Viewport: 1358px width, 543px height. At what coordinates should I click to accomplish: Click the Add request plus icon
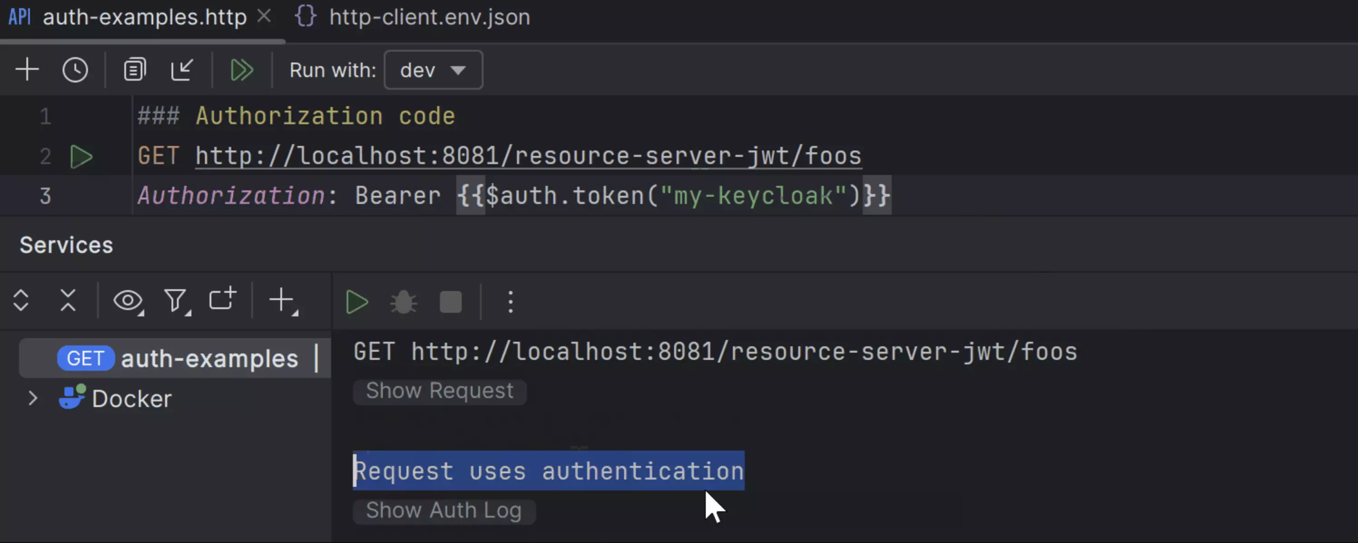click(x=27, y=69)
